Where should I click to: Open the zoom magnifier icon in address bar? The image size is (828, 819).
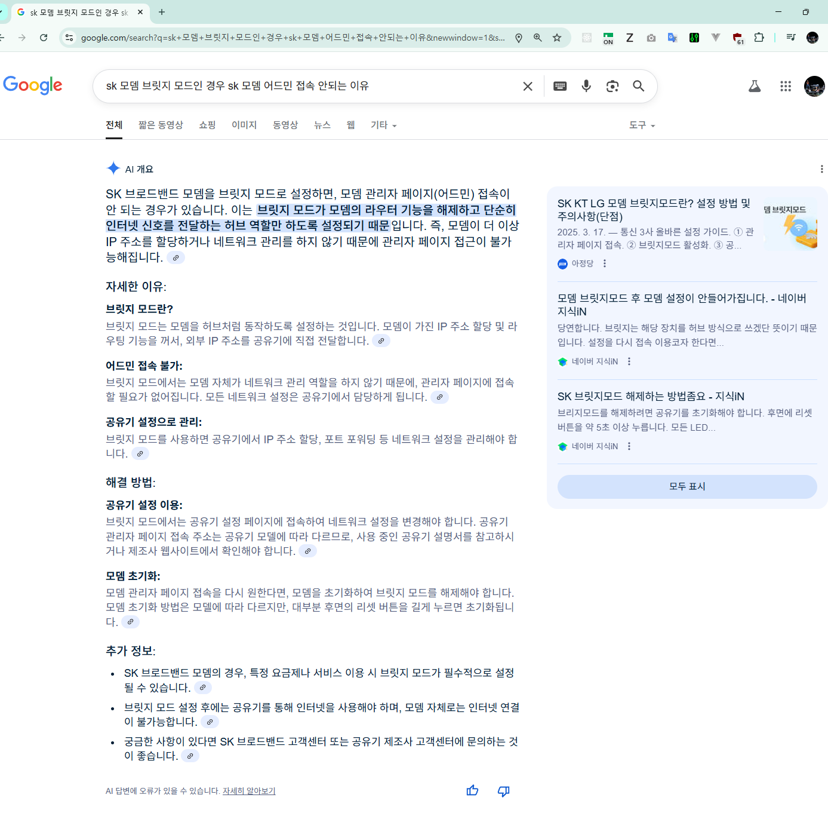538,38
